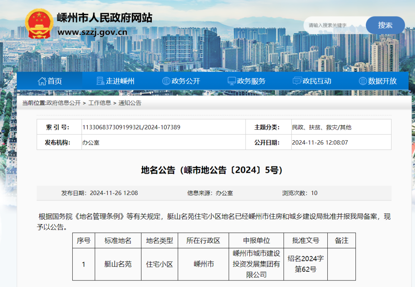Click the national emblem logo
The width and height of the screenshot is (415, 287).
coord(39,24)
